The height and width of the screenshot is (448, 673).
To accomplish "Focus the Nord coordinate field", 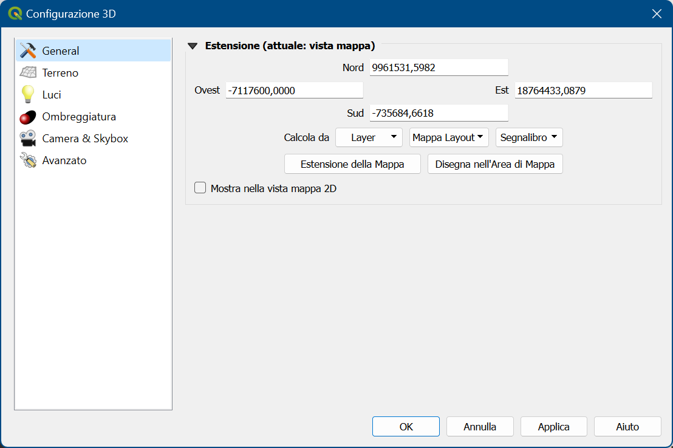I will coord(439,67).
